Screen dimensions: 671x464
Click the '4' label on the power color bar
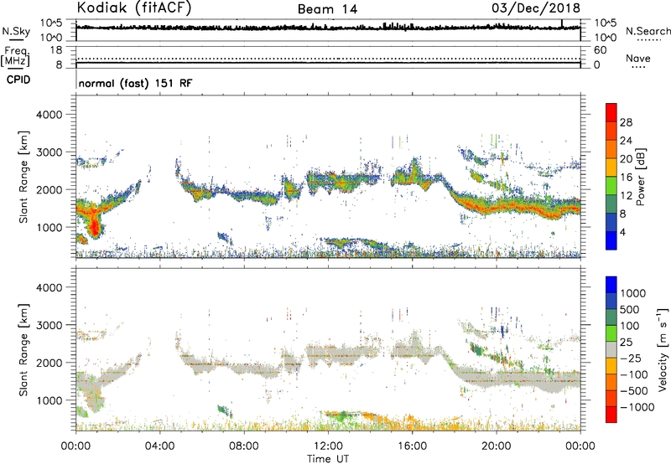point(622,232)
